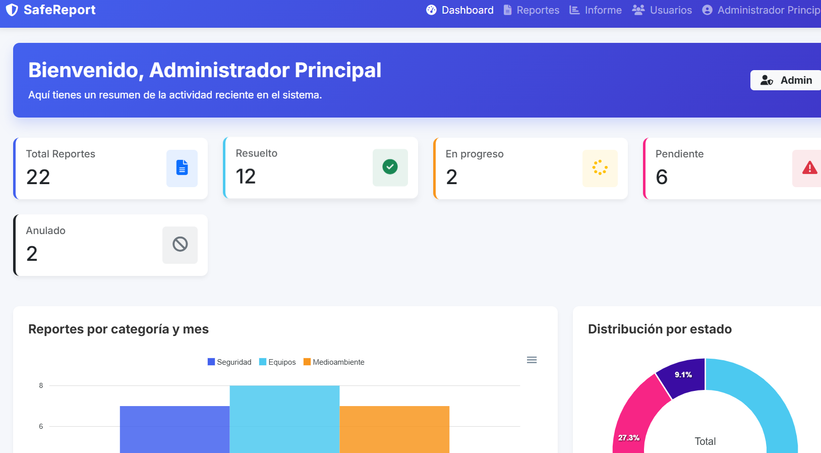Expand the Administrador Principal account menu

[x=761, y=10]
